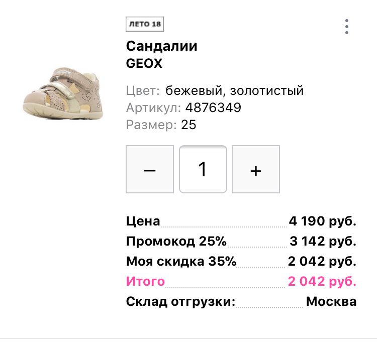Click the Москва warehouse value
This screenshot has width=377, height=343.
pyautogui.click(x=331, y=302)
